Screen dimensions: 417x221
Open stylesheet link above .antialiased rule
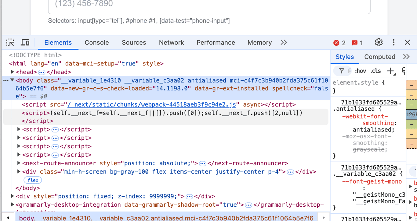pyautogui.click(x=371, y=102)
